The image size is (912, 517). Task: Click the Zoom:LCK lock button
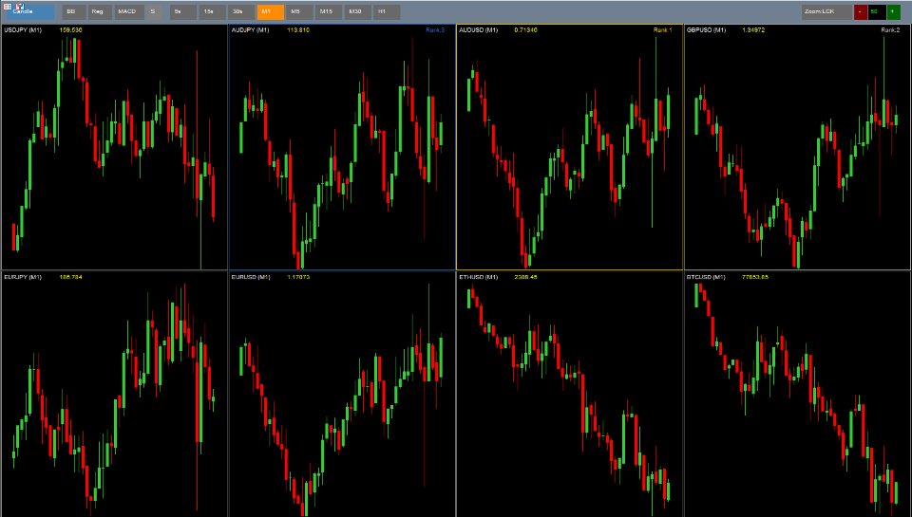pyautogui.click(x=826, y=12)
